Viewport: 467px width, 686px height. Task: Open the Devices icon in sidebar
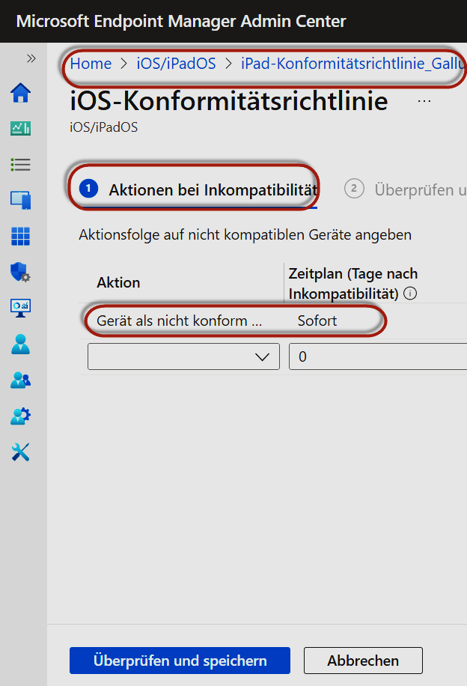pos(21,200)
